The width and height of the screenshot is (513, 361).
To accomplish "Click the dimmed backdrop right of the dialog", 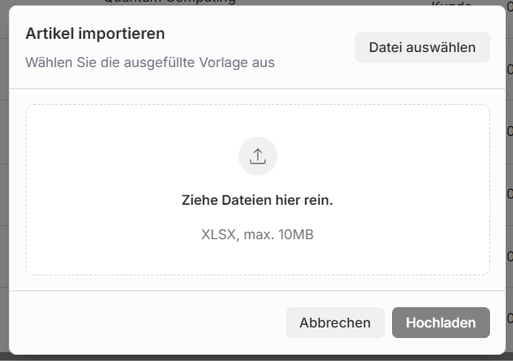I will click(x=509, y=180).
